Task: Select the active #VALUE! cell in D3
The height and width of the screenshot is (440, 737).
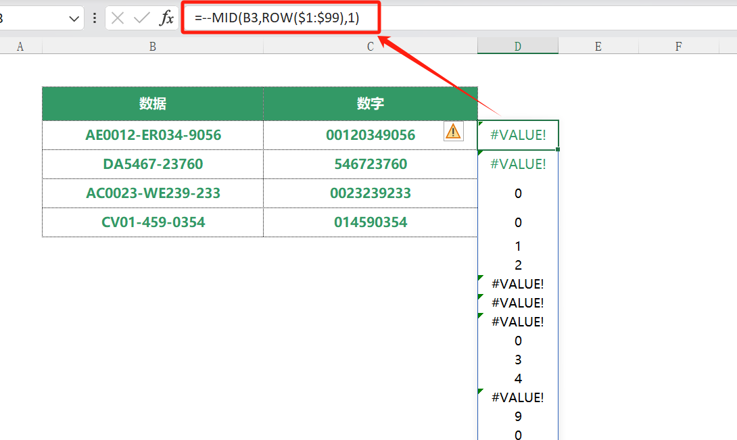Action: tap(518, 135)
